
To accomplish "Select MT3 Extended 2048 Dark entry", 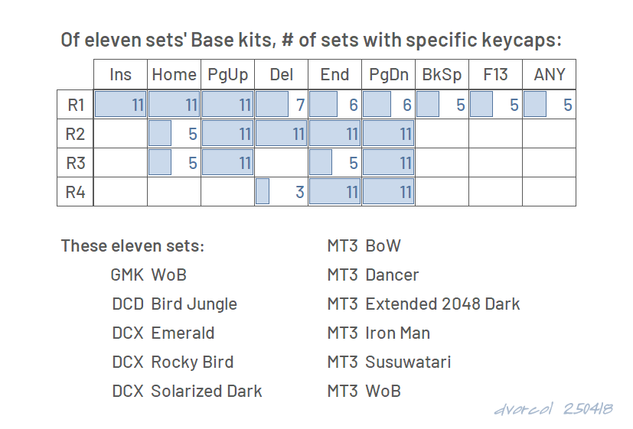I will (x=423, y=304).
